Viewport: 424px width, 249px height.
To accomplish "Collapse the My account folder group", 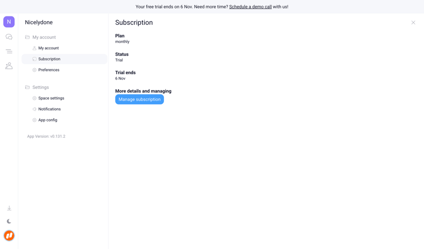I will (x=40, y=37).
